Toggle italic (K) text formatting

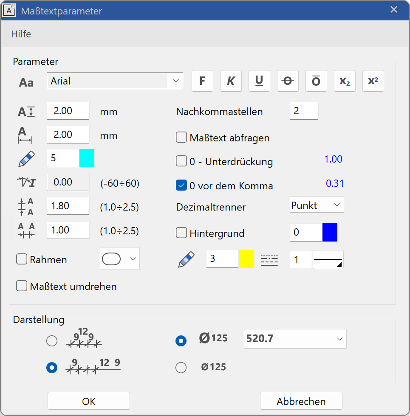pos(231,81)
